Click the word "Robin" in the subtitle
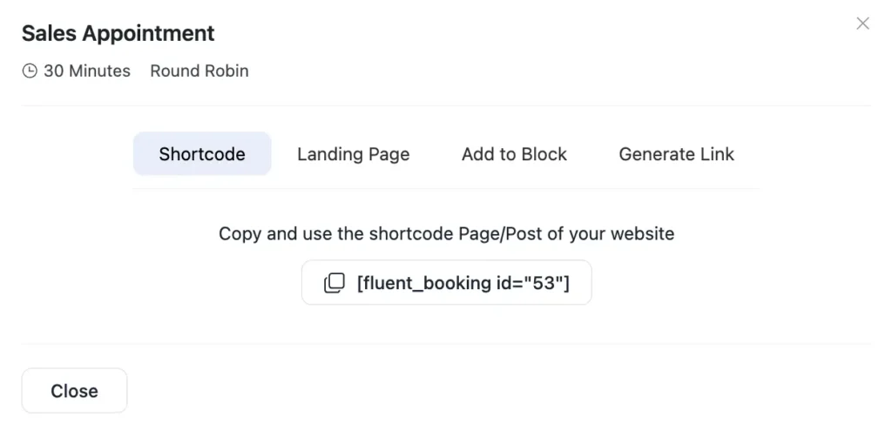892x431 pixels. click(x=226, y=71)
